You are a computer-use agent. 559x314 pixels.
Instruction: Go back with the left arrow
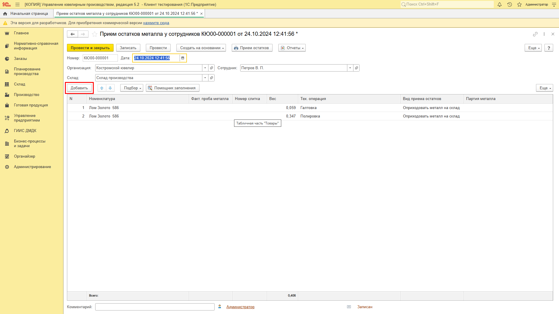pyautogui.click(x=72, y=34)
